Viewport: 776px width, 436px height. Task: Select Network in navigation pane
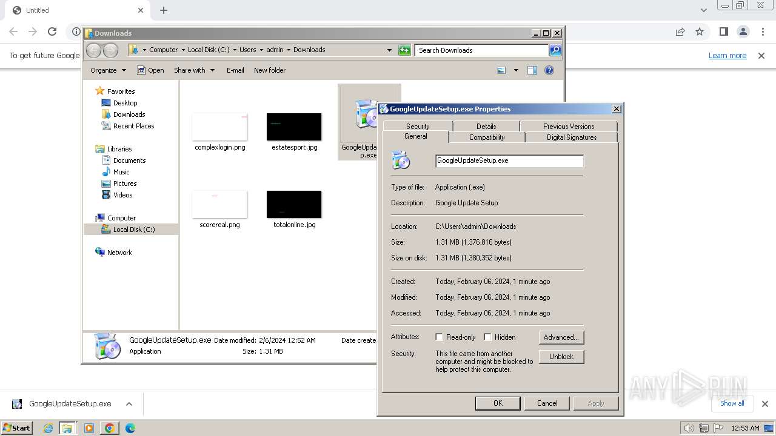pos(119,253)
